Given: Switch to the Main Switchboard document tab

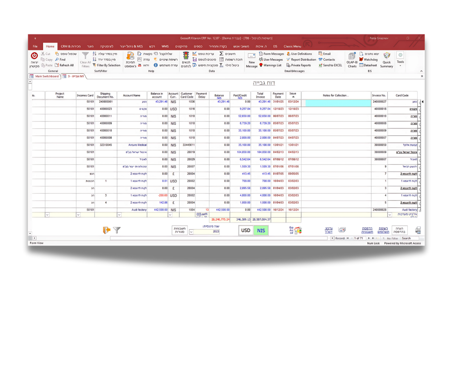Looking at the screenshot, I should [44, 76].
